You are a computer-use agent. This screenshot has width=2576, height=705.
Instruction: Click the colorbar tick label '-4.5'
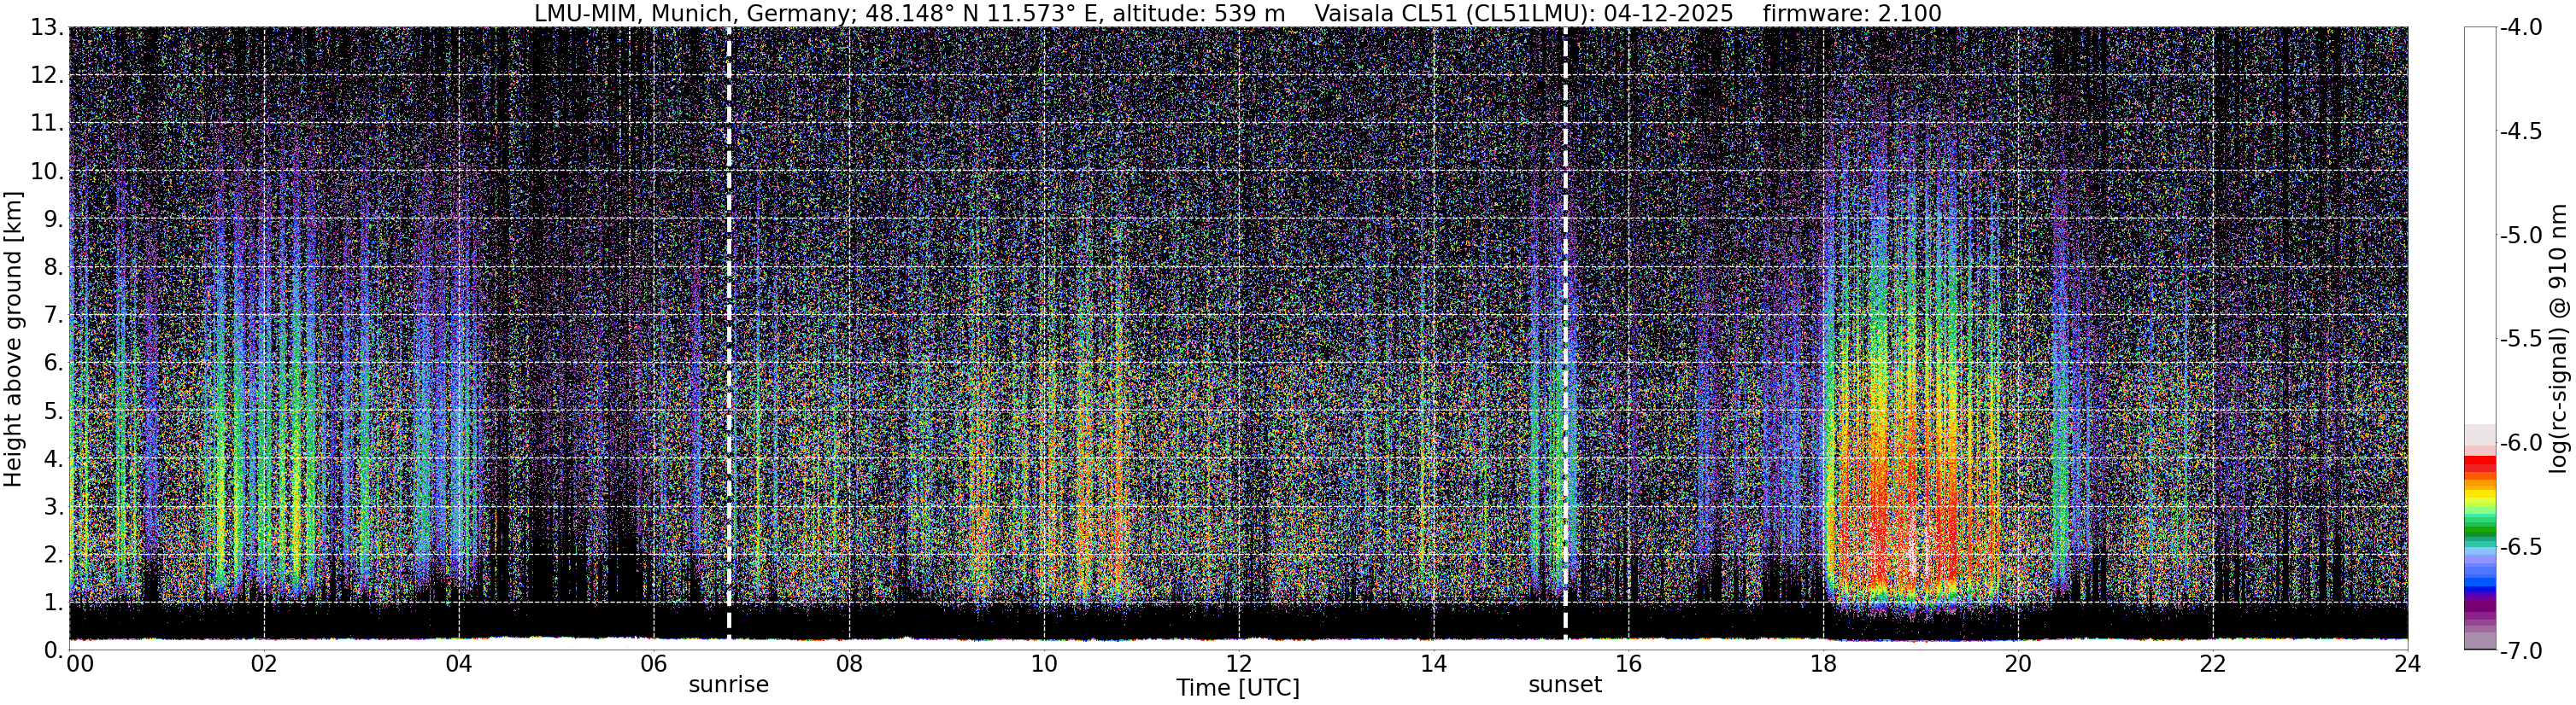click(x=2521, y=131)
